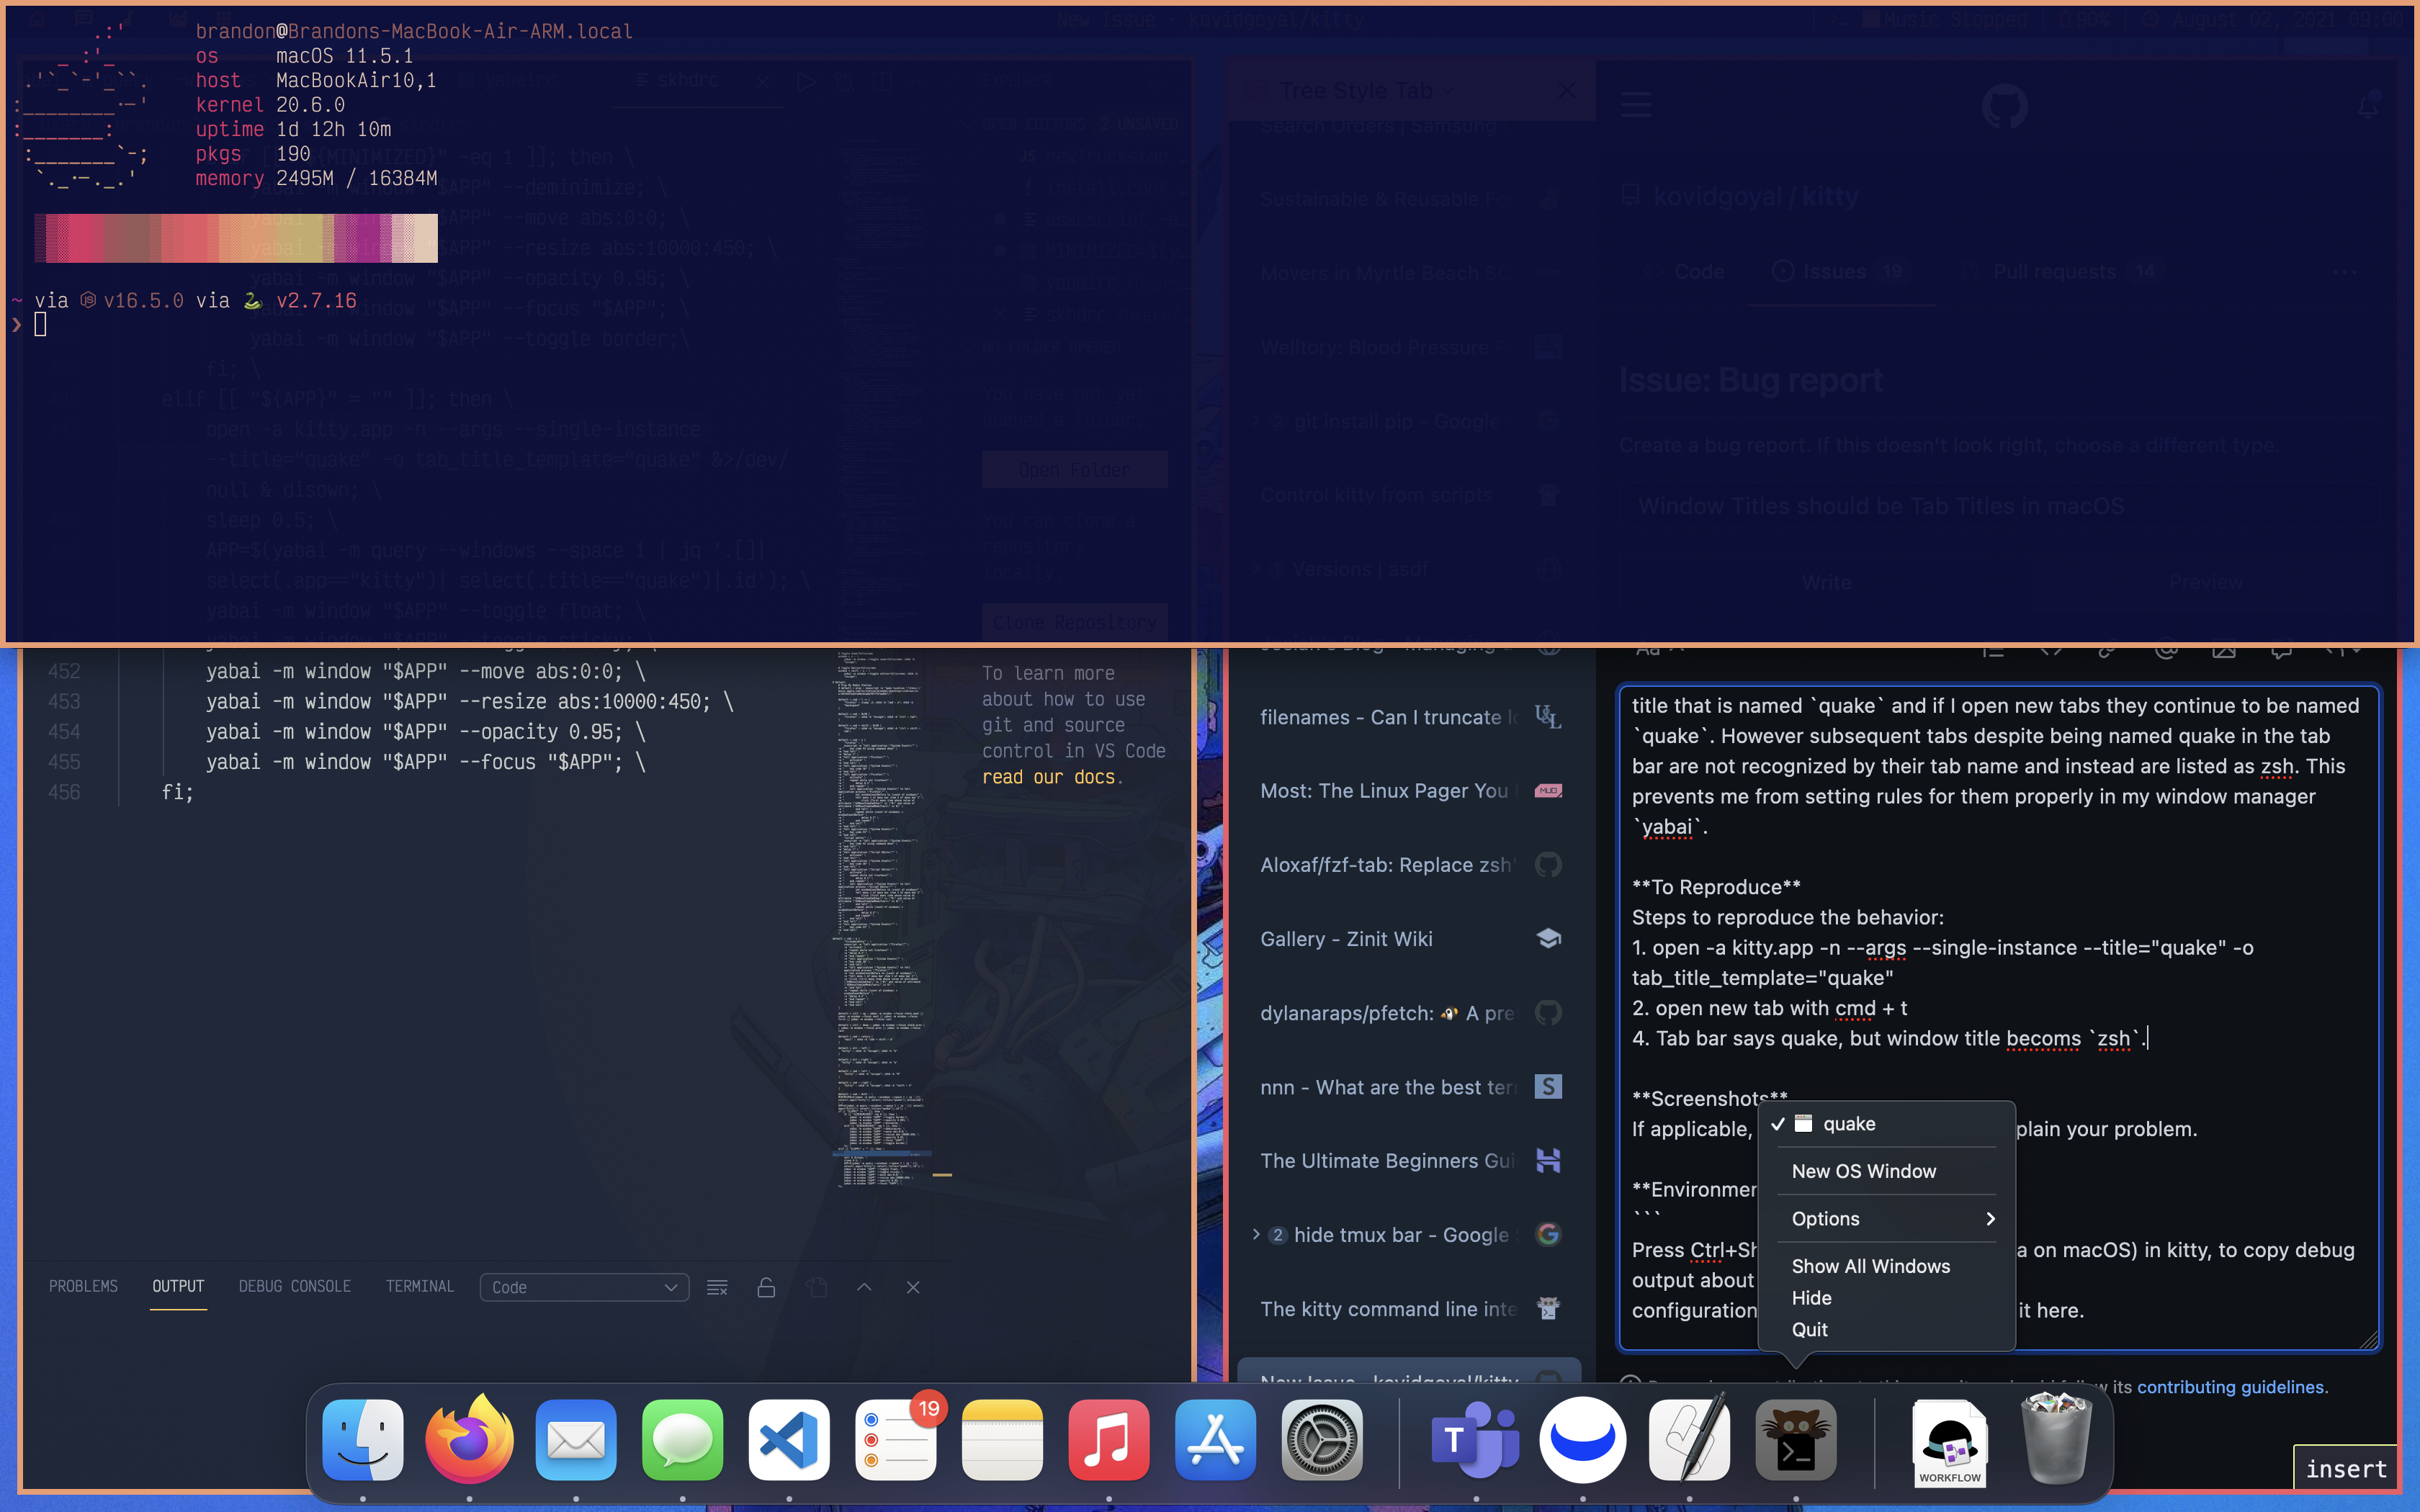Viewport: 2420px width, 1512px height.
Task: Open Reminders app with 19 badge
Action: tap(895, 1440)
